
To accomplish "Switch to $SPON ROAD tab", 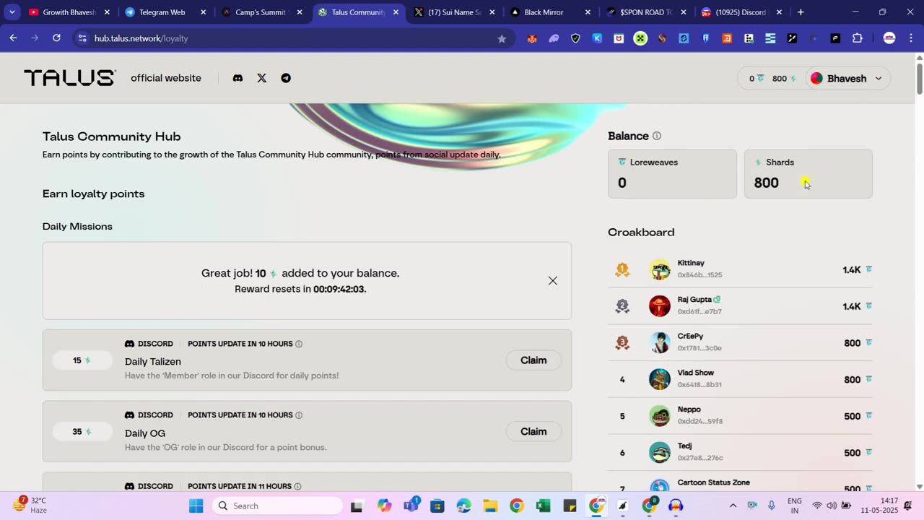I will (x=645, y=12).
